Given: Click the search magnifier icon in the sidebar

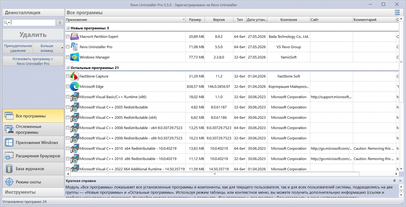Looking at the screenshot, I should 5,23.
